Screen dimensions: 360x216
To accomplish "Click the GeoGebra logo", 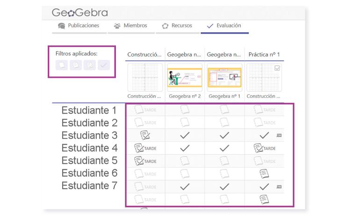I will (79, 12).
